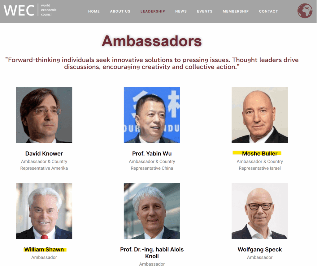Click Moshe Buller's portrait photo

(259, 115)
